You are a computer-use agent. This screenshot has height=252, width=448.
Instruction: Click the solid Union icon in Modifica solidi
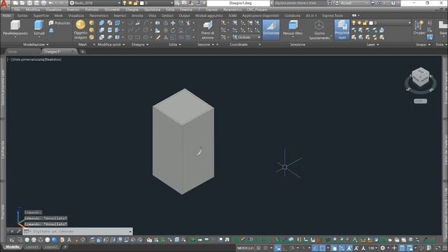(101, 23)
